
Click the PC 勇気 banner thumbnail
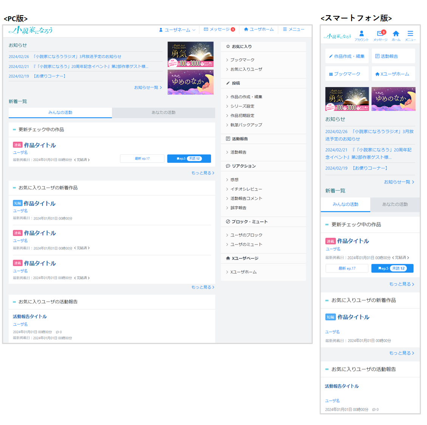coord(190,54)
